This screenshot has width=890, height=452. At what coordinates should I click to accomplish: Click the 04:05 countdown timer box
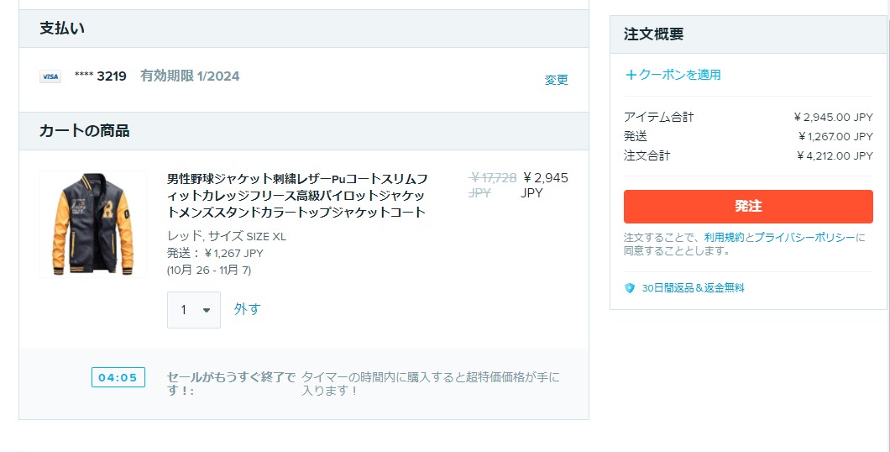(118, 377)
